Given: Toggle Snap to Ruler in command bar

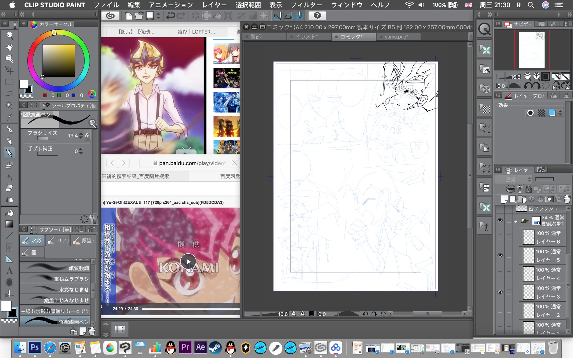Looking at the screenshot, I should point(278,16).
